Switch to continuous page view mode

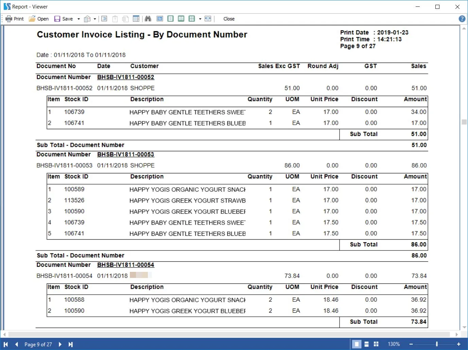coord(366,344)
